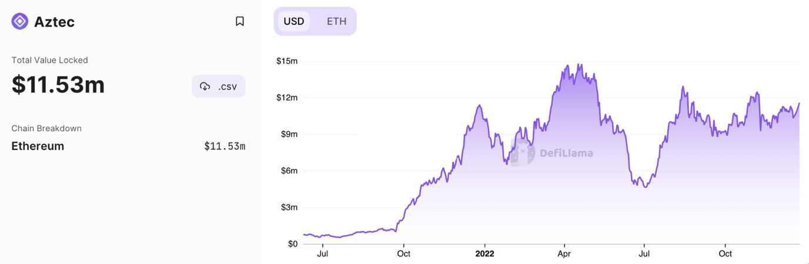Switch chart denomination to USD
This screenshot has height=264, width=809.
(294, 22)
